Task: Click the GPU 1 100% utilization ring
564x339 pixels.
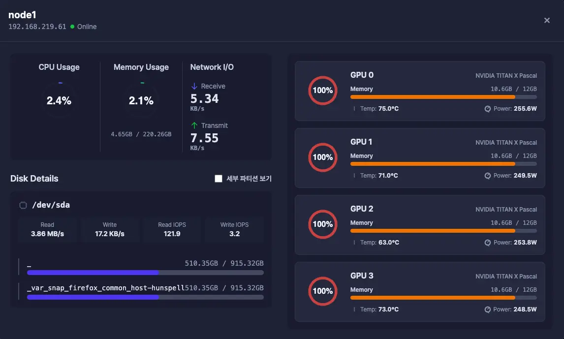Action: (322, 157)
